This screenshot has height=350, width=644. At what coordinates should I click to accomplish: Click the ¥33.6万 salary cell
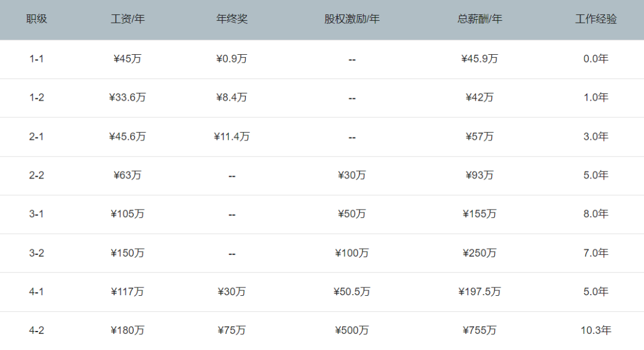point(128,97)
